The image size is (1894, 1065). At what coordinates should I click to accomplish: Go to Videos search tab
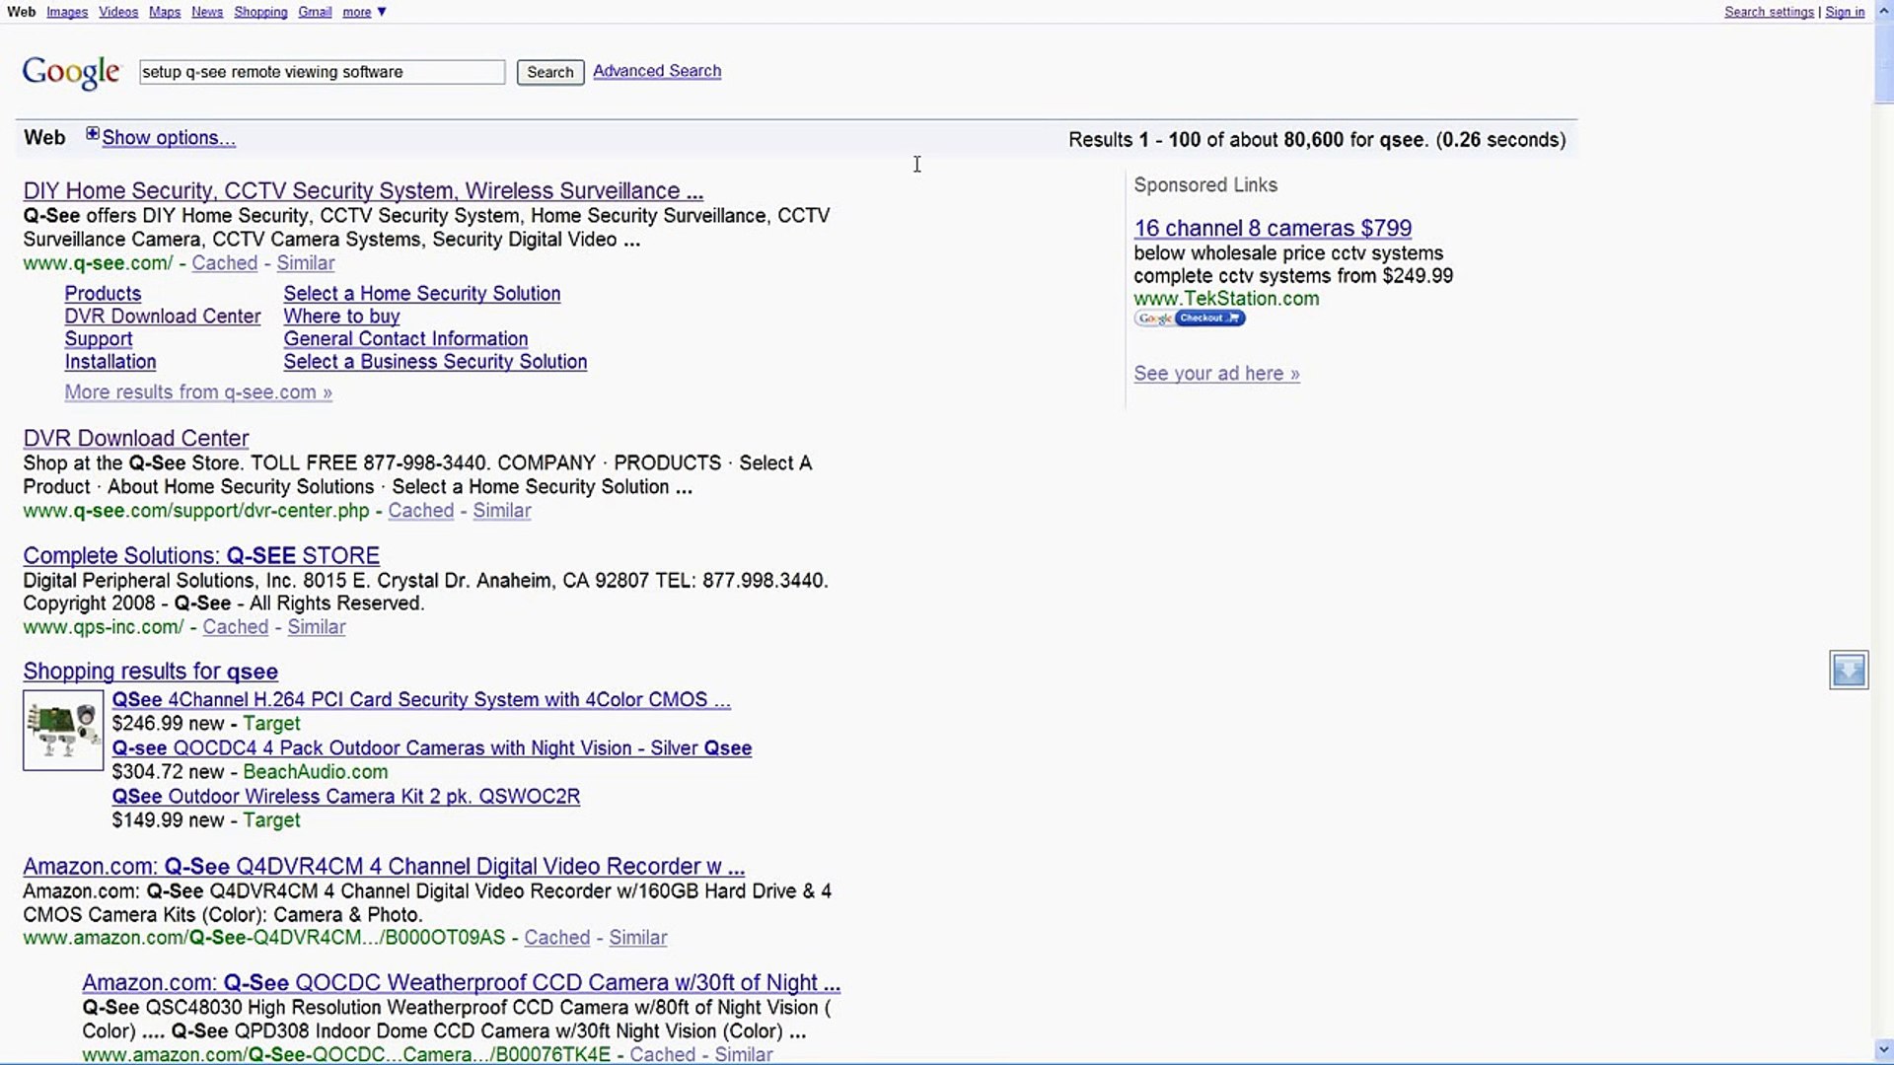click(x=118, y=12)
